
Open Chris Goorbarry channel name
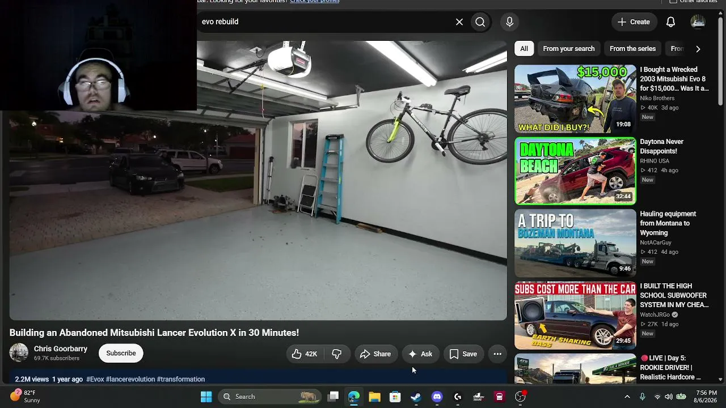pos(61,348)
